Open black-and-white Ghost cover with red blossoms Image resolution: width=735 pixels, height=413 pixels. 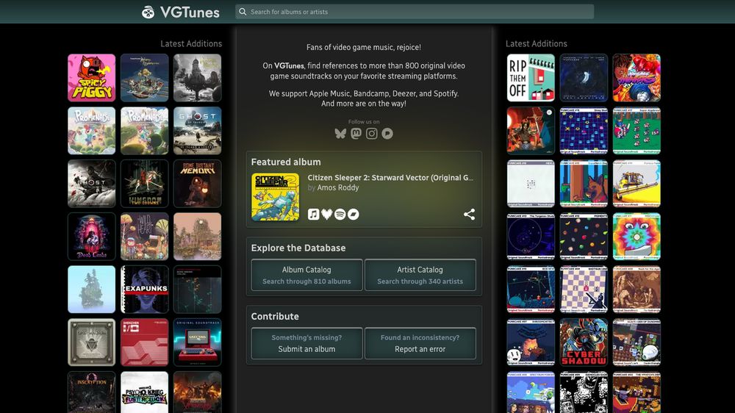(x=91, y=184)
